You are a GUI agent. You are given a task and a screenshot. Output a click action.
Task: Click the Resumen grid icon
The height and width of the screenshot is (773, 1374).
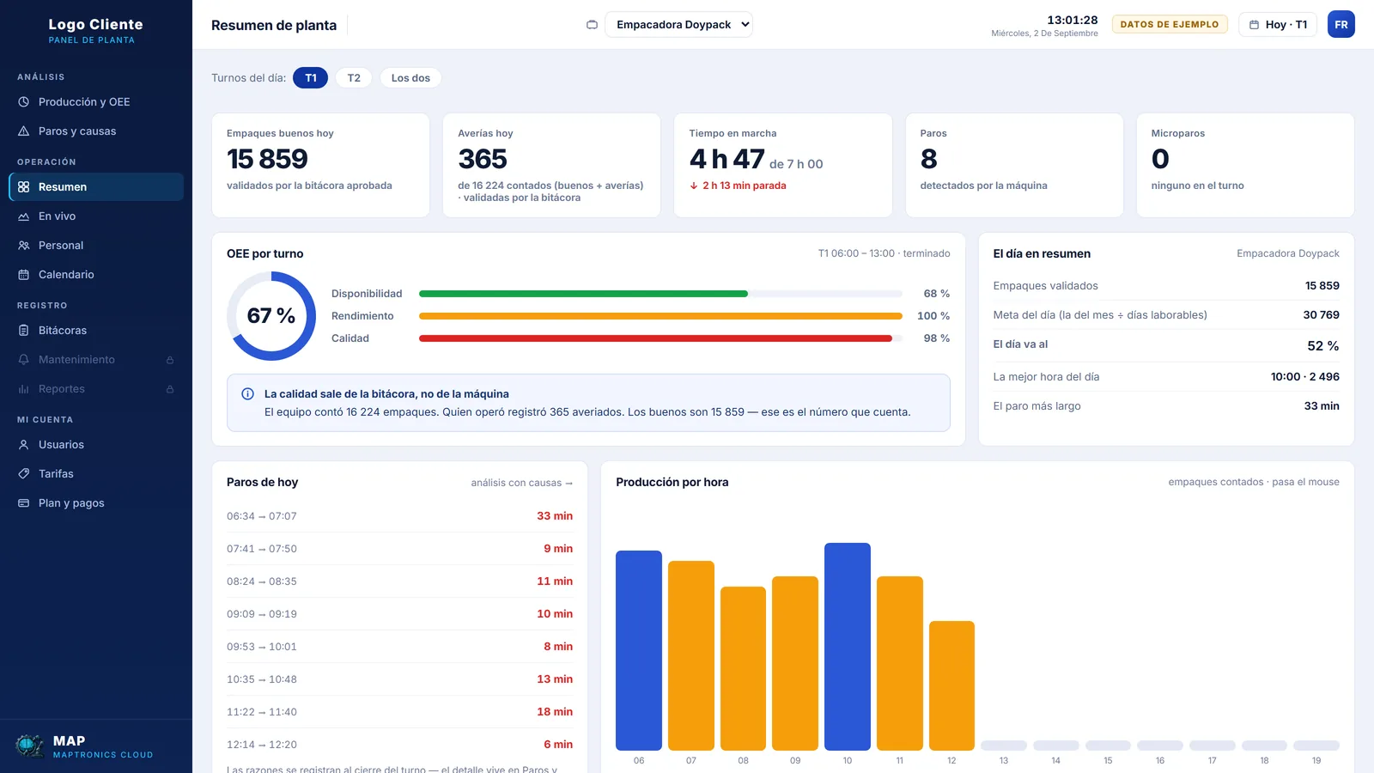(24, 187)
